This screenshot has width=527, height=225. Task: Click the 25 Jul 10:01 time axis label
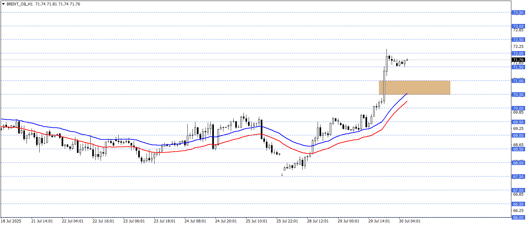coord(257,221)
